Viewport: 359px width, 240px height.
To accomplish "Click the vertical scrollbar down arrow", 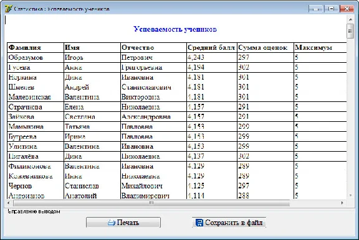I will coord(350,195).
